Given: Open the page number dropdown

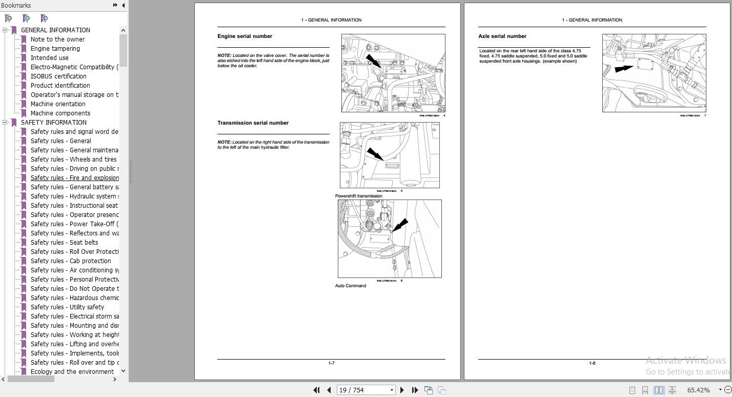Looking at the screenshot, I should point(392,390).
